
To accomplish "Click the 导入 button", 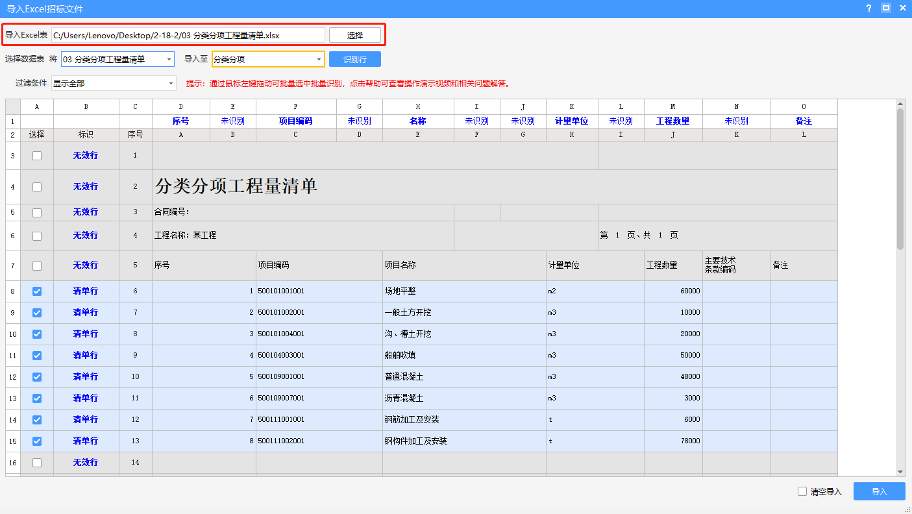I will 879,491.
